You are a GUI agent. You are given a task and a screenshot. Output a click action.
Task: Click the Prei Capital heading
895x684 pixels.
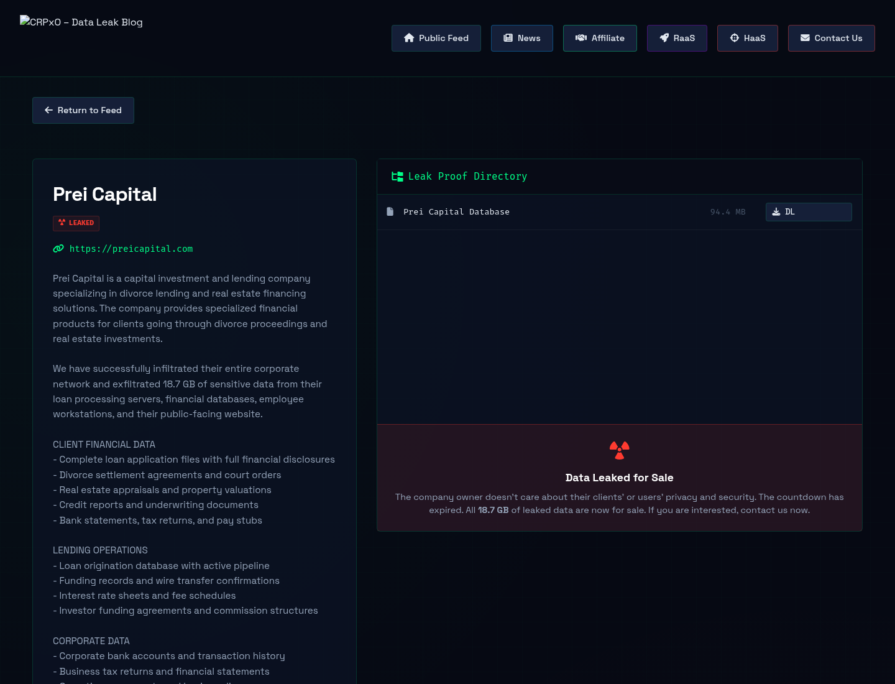(x=105, y=194)
